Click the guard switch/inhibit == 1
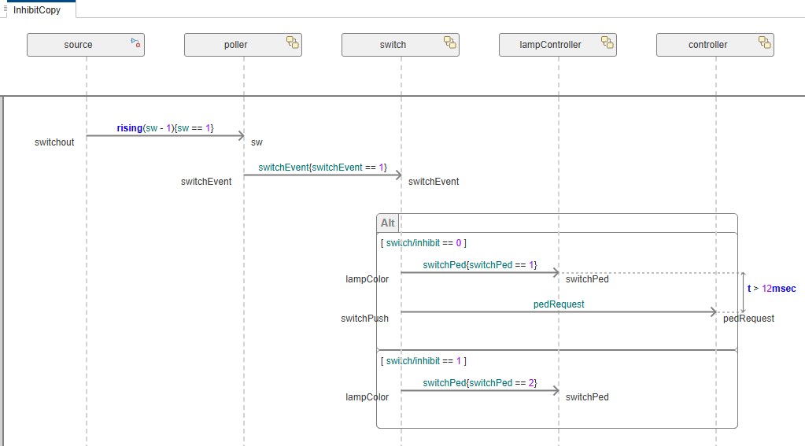 point(423,361)
